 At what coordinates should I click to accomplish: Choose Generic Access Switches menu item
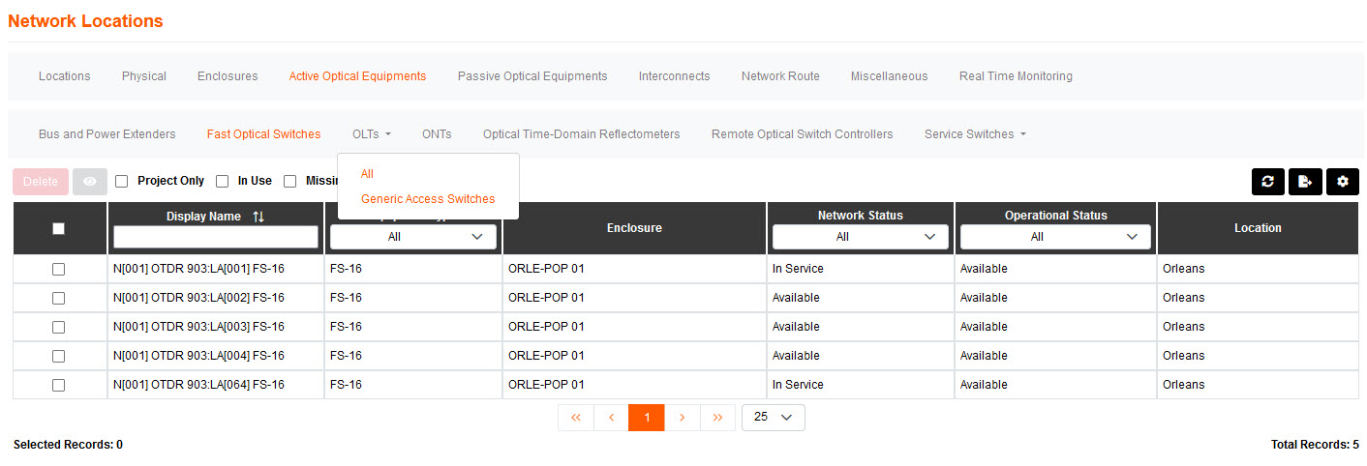click(428, 199)
